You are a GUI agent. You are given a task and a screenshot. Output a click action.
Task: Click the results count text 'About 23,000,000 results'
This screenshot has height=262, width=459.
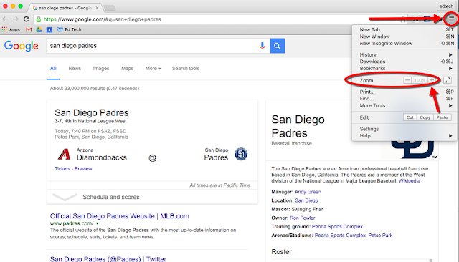click(77, 89)
